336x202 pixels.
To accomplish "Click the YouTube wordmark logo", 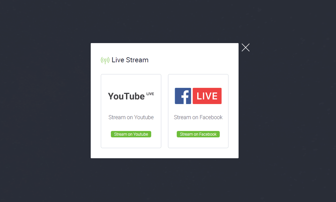I will pos(126,96).
